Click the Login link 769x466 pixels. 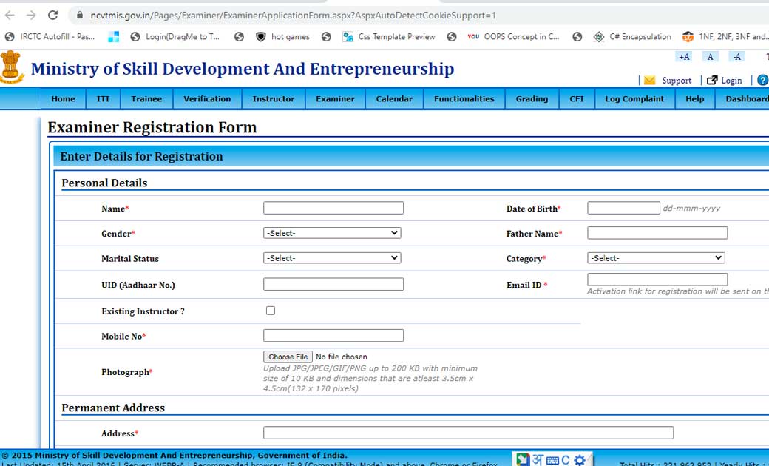click(x=731, y=81)
